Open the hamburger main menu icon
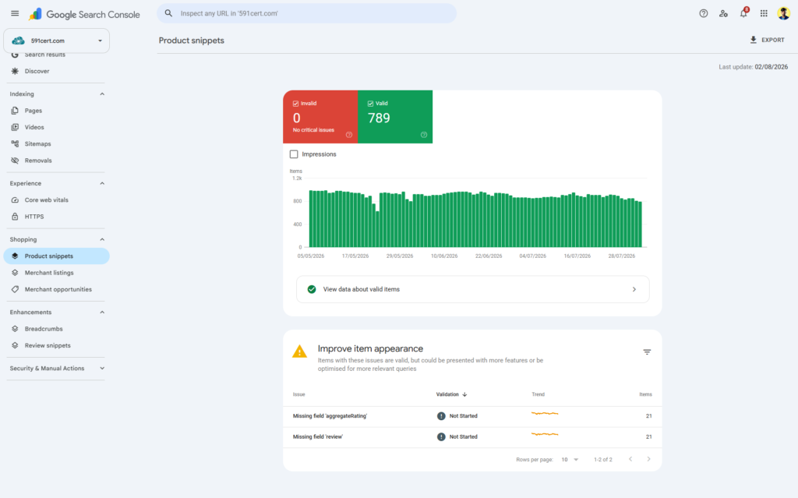 click(15, 14)
